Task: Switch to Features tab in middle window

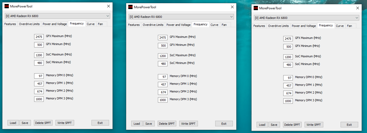Action: pyautogui.click(x=134, y=25)
